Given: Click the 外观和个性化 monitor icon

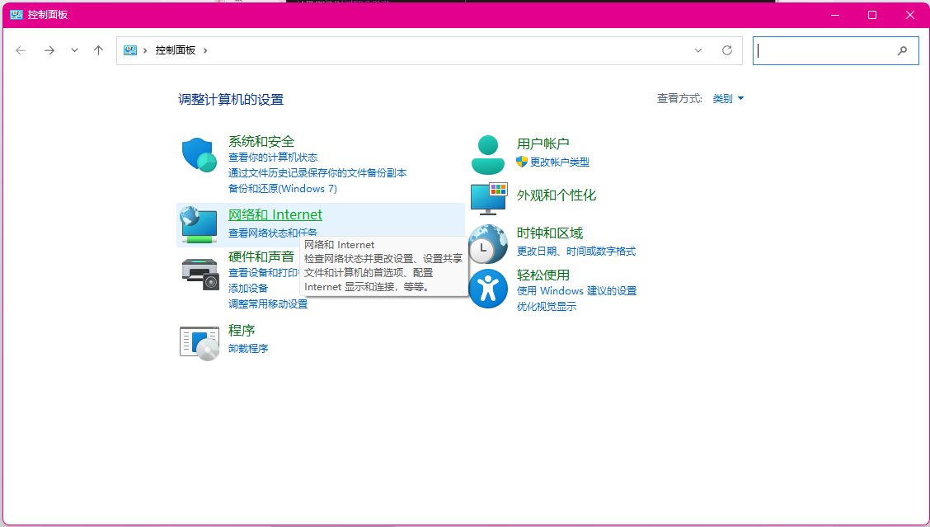Looking at the screenshot, I should 489,199.
